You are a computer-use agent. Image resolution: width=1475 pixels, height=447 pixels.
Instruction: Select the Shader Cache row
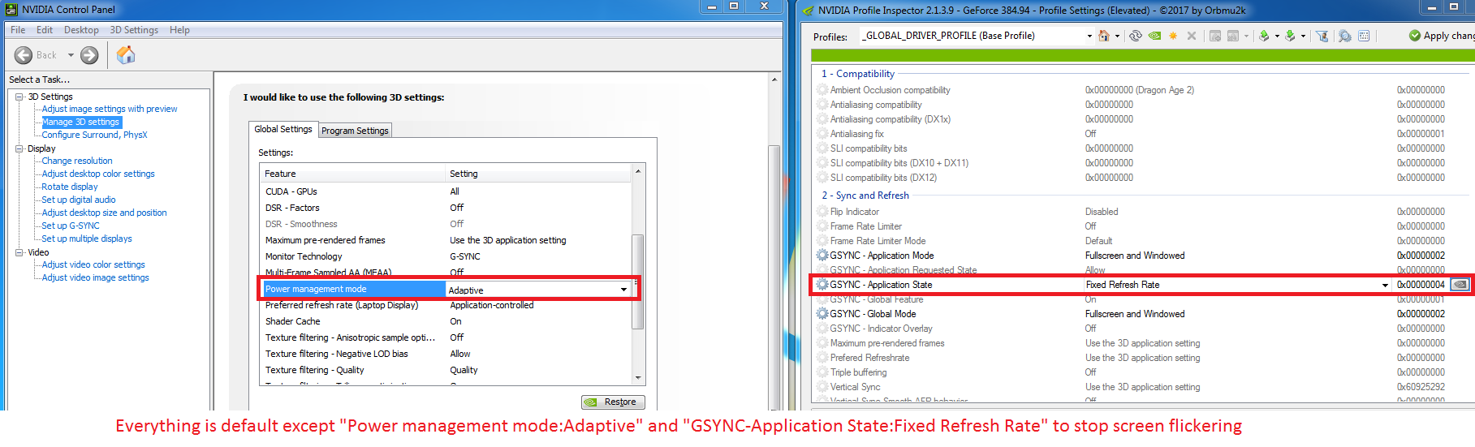[446, 321]
